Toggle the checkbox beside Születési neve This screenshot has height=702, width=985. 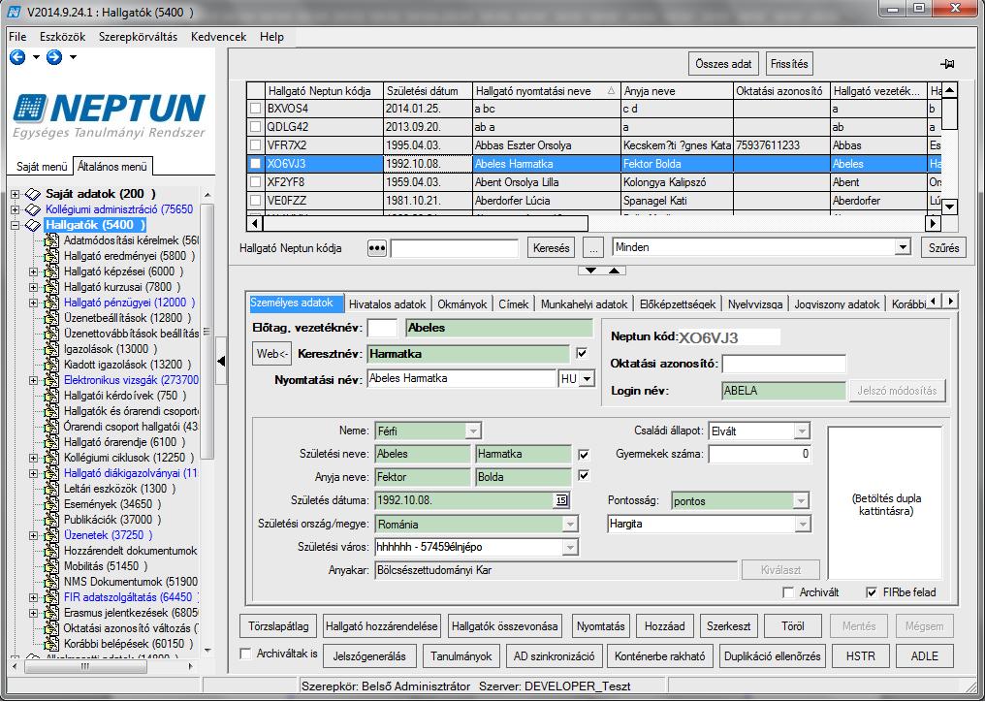584,455
